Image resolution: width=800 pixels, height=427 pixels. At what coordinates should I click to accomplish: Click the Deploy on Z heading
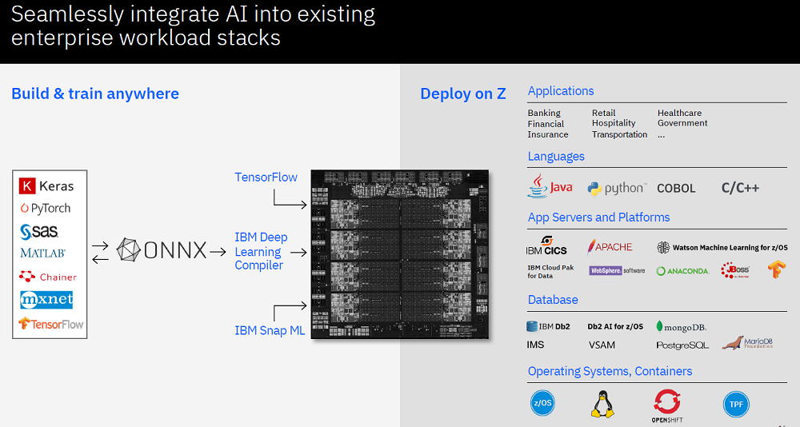point(462,94)
